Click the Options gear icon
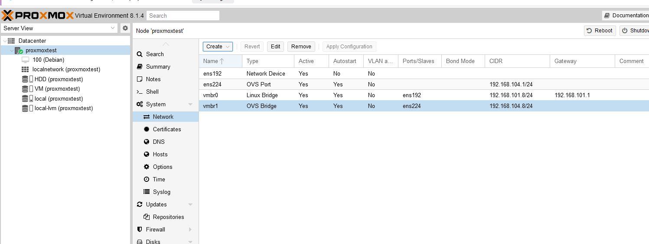The image size is (649, 244). point(147,167)
